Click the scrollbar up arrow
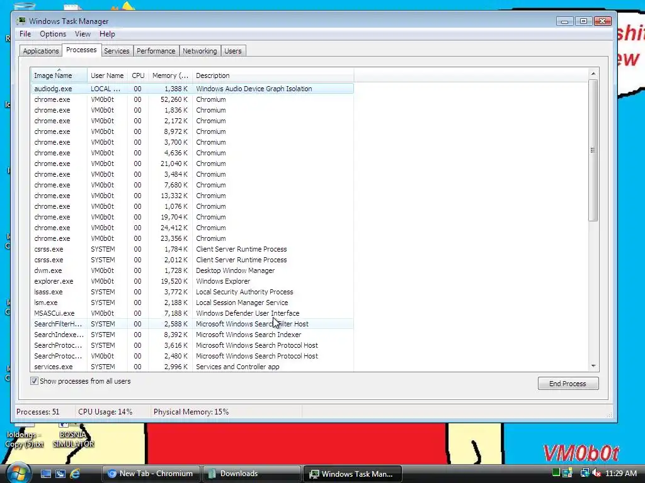The image size is (645, 483). pyautogui.click(x=593, y=74)
